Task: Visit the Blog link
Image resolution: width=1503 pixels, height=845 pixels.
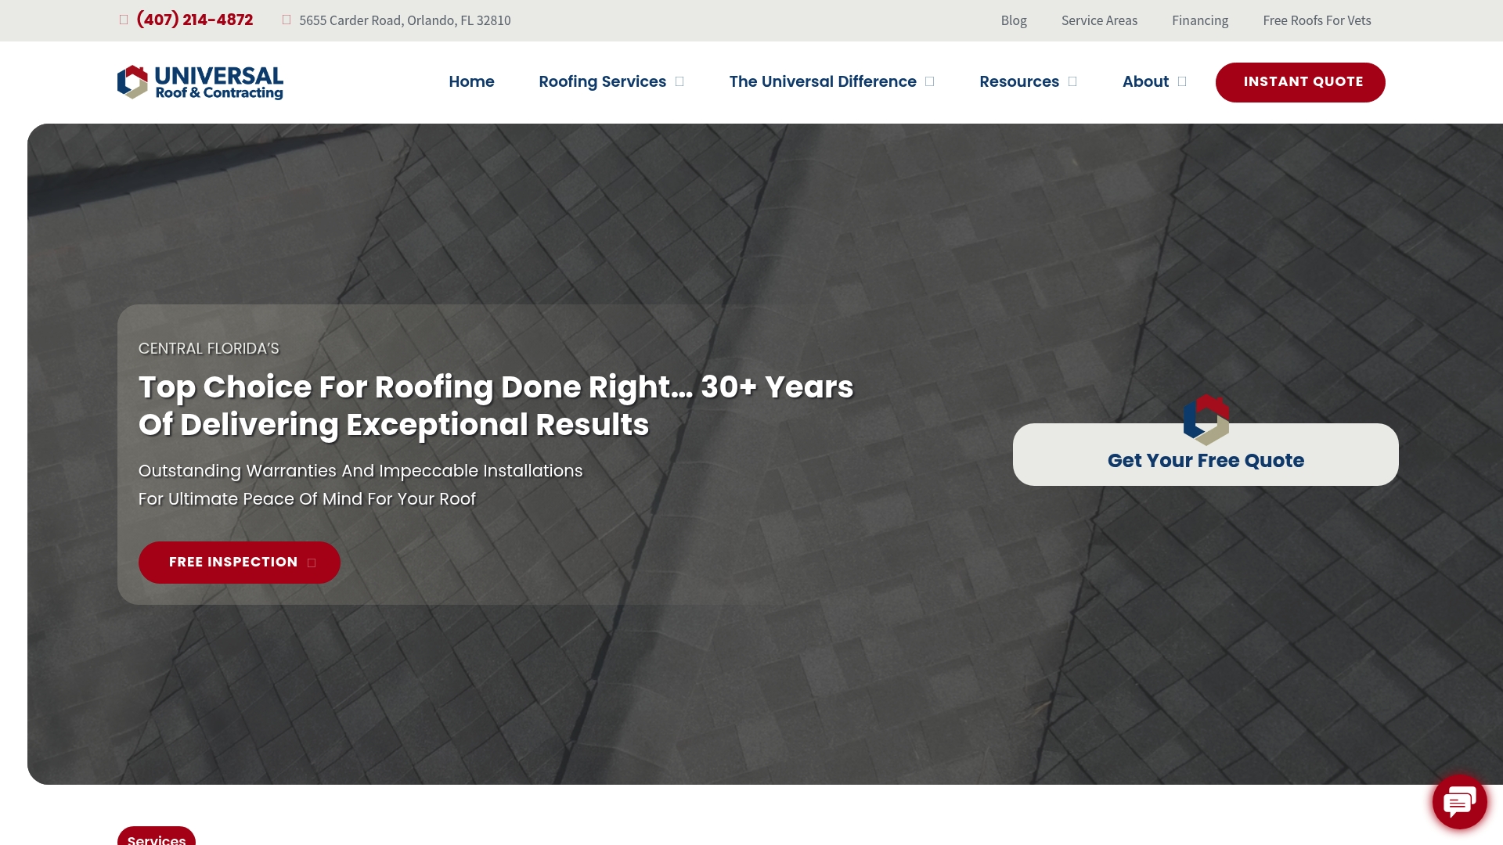Action: coord(1014,20)
